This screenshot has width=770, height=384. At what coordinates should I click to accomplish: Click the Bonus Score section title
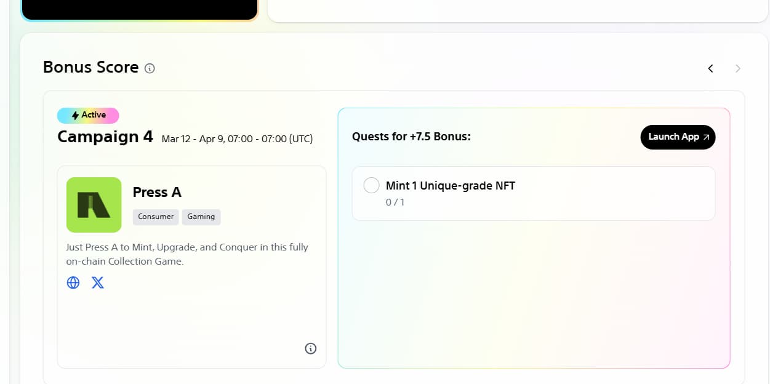click(90, 67)
